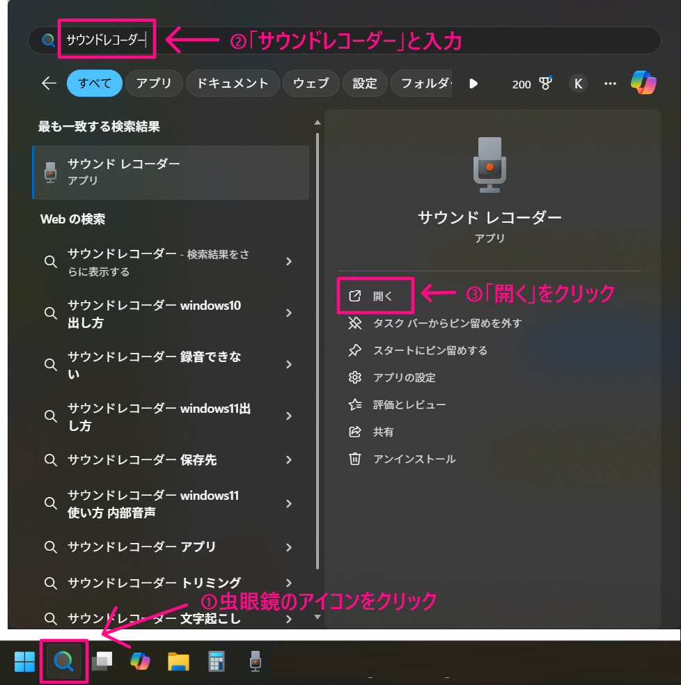This screenshot has width=681, height=685.
Task: Open File Explorer from the taskbar
Action: [178, 661]
